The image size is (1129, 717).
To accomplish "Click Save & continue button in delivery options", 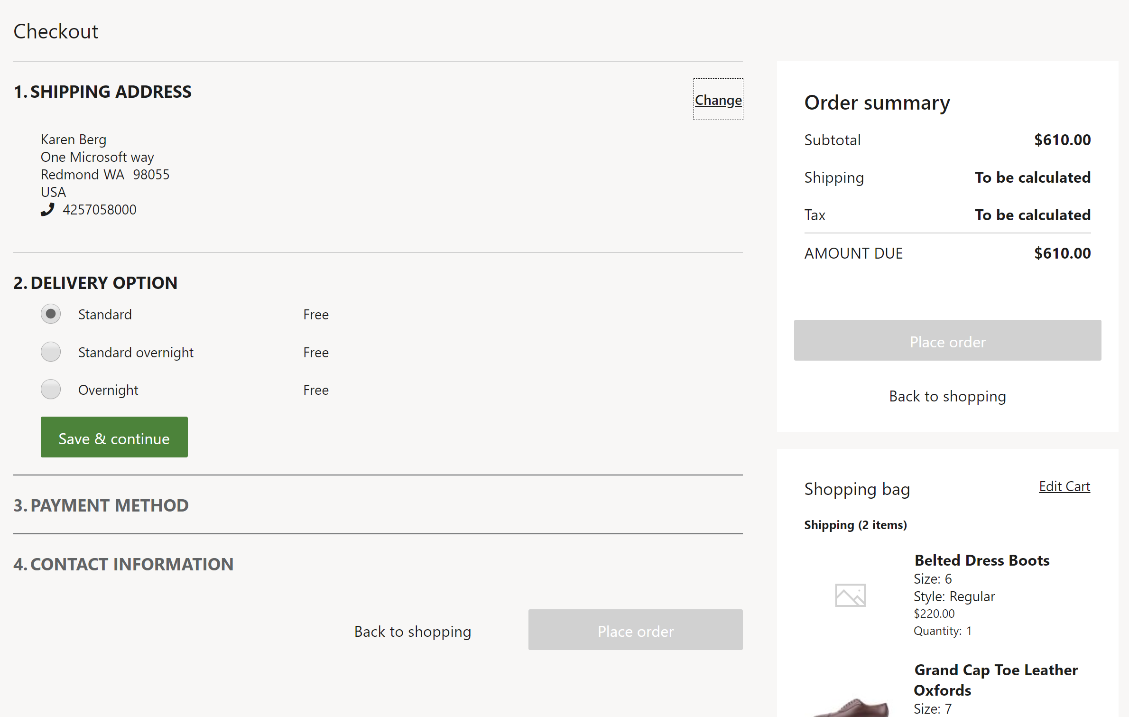I will tap(113, 438).
